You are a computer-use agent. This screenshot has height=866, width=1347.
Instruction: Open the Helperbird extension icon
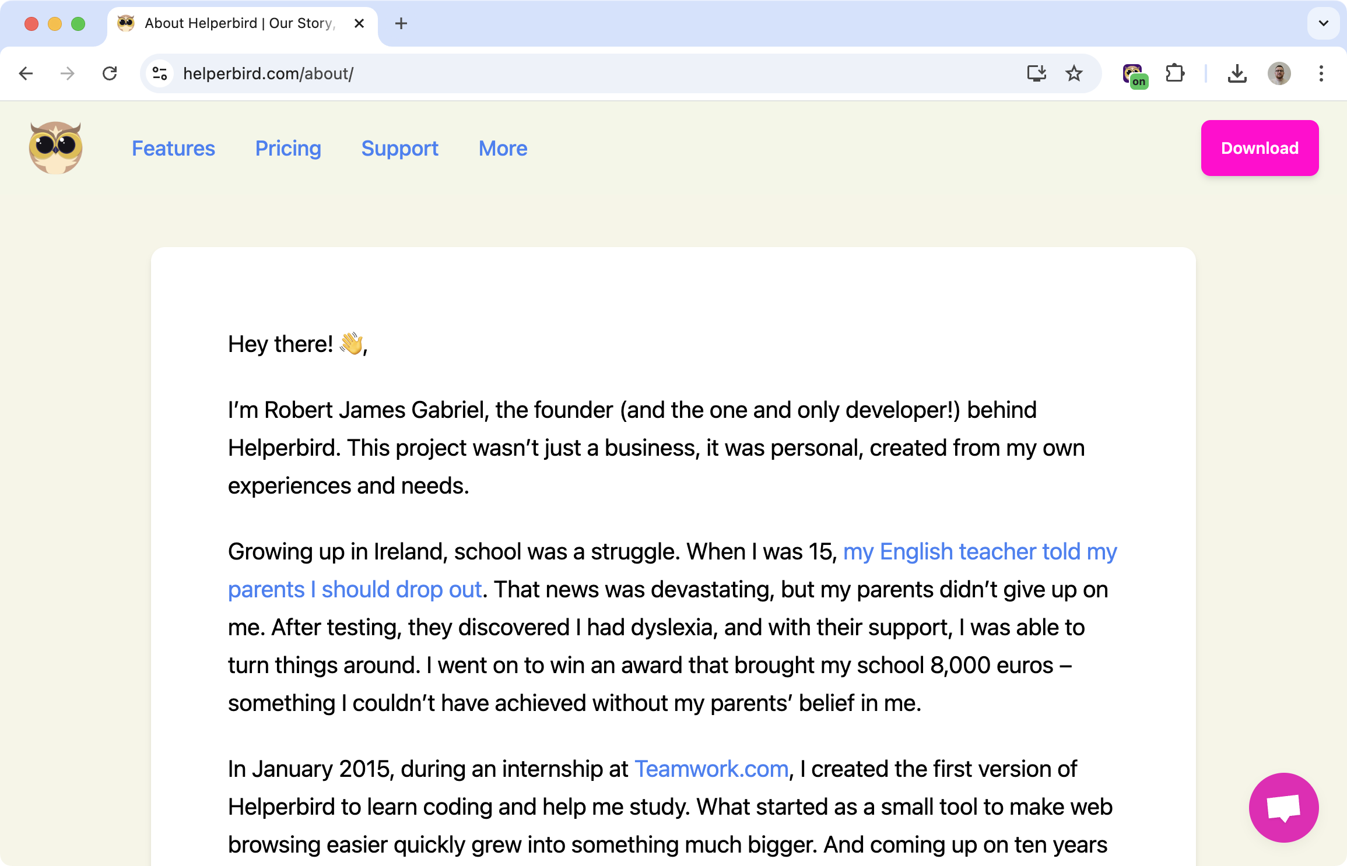(1133, 75)
